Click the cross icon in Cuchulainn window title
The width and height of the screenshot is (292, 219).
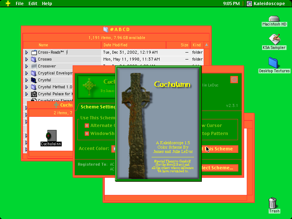(x=56, y=105)
